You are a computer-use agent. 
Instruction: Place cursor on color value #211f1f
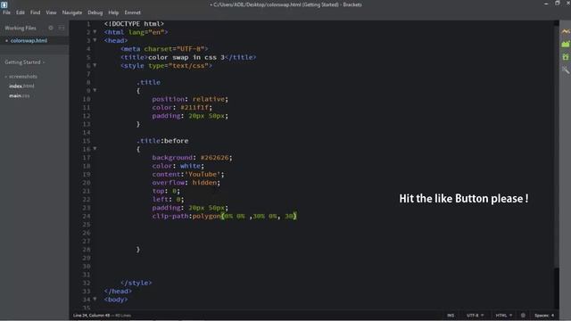(195, 107)
